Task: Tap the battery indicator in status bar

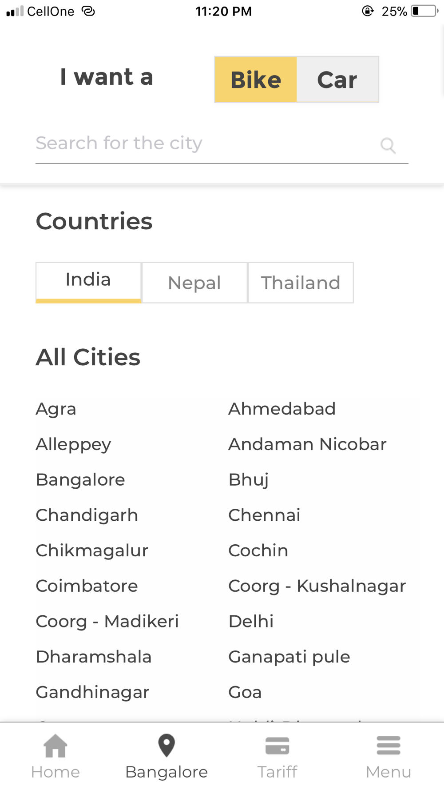Action: 424,11
